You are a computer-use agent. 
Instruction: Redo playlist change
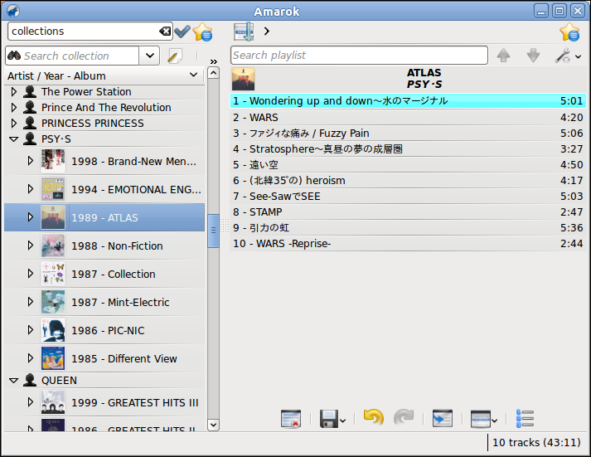[x=404, y=418]
